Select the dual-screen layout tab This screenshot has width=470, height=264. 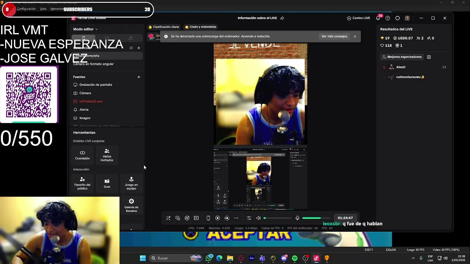coord(130,38)
